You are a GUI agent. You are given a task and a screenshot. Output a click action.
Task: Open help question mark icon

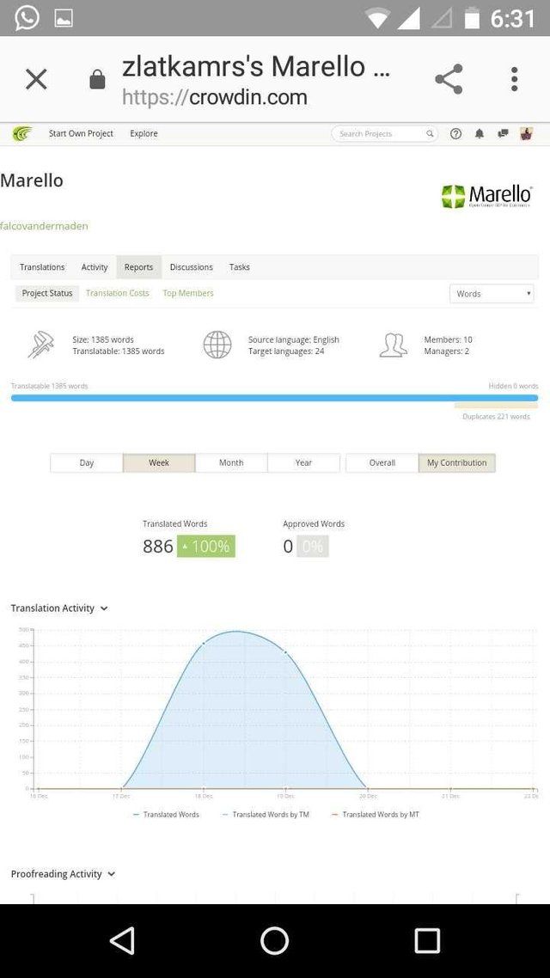coord(455,133)
